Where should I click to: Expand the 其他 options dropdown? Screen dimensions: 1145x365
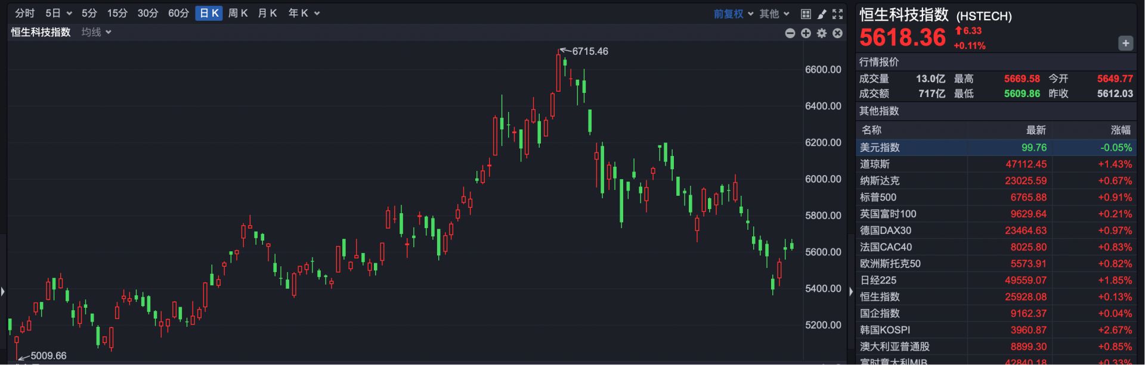pyautogui.click(x=774, y=14)
